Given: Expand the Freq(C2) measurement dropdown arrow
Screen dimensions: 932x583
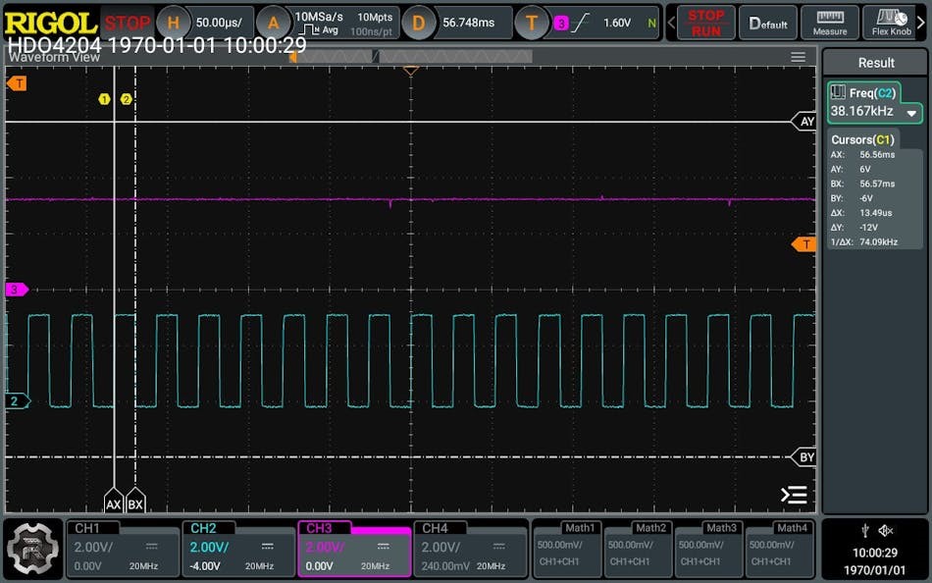Looking at the screenshot, I should click(x=912, y=112).
